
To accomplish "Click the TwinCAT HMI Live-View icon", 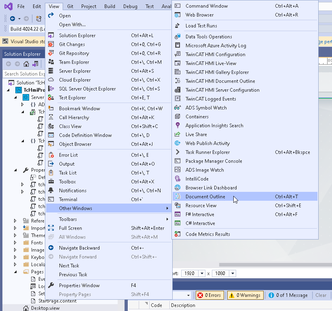I will pyautogui.click(x=178, y=63).
